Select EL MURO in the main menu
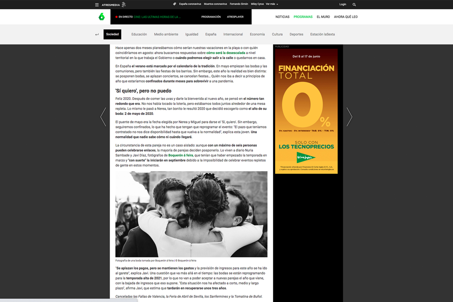The image size is (453, 302). (323, 17)
